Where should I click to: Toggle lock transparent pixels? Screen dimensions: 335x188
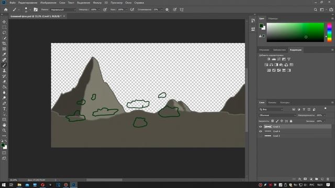coord(272,121)
